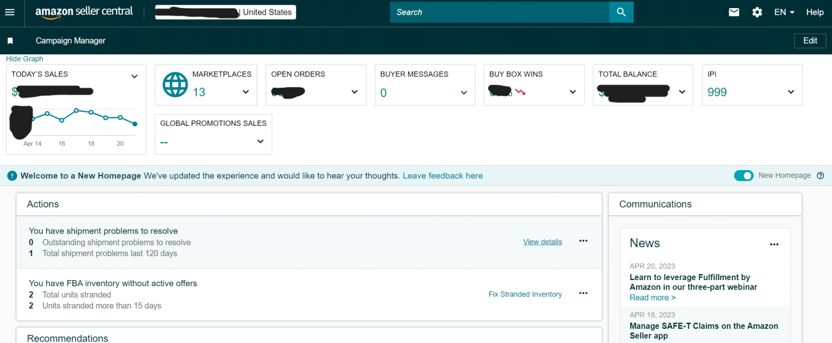Click the Marketplaces count 13
The width and height of the screenshot is (832, 343).
pyautogui.click(x=199, y=92)
